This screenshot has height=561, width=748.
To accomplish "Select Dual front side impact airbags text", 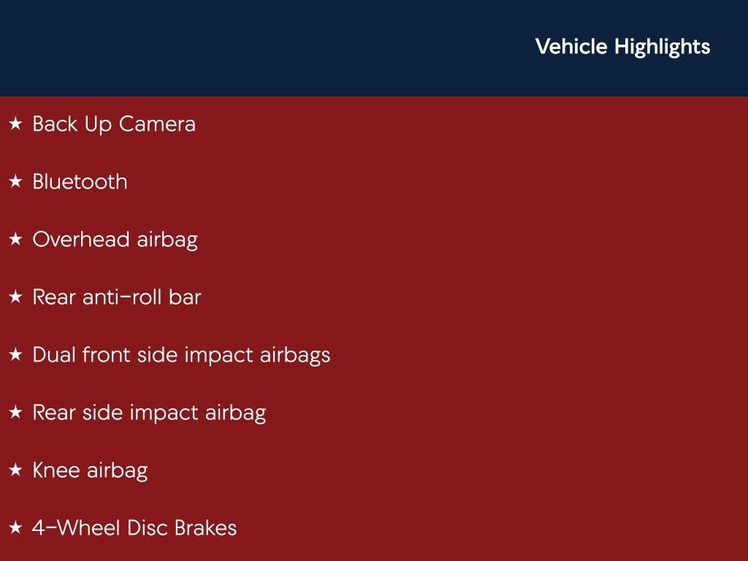I will tap(181, 355).
